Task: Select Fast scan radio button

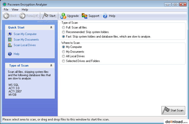Action: click(64, 37)
